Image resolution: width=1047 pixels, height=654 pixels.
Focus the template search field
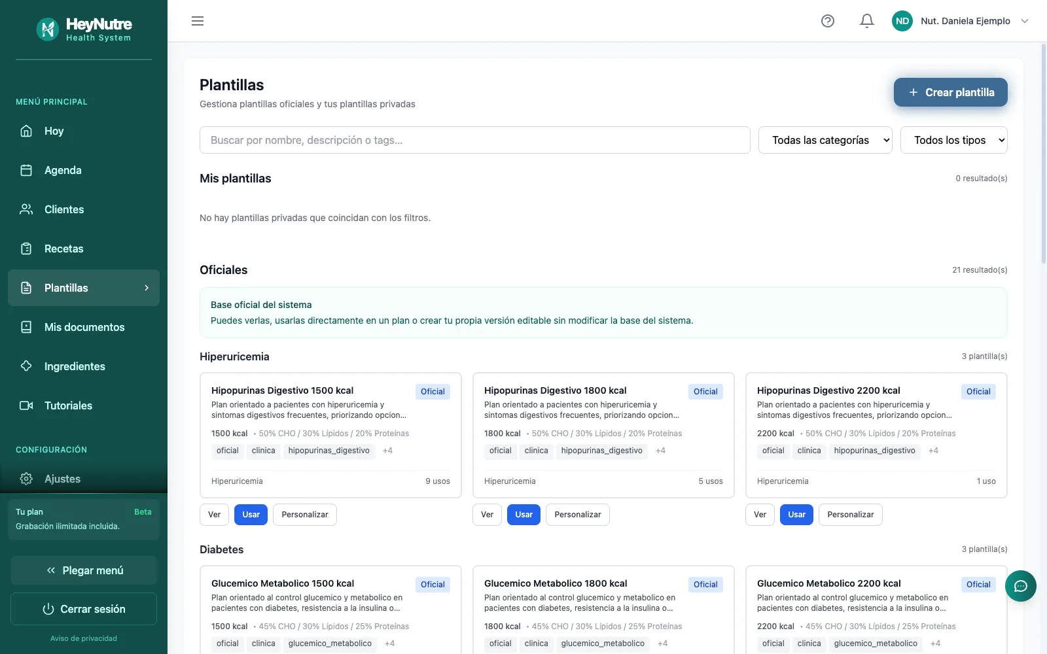point(475,140)
